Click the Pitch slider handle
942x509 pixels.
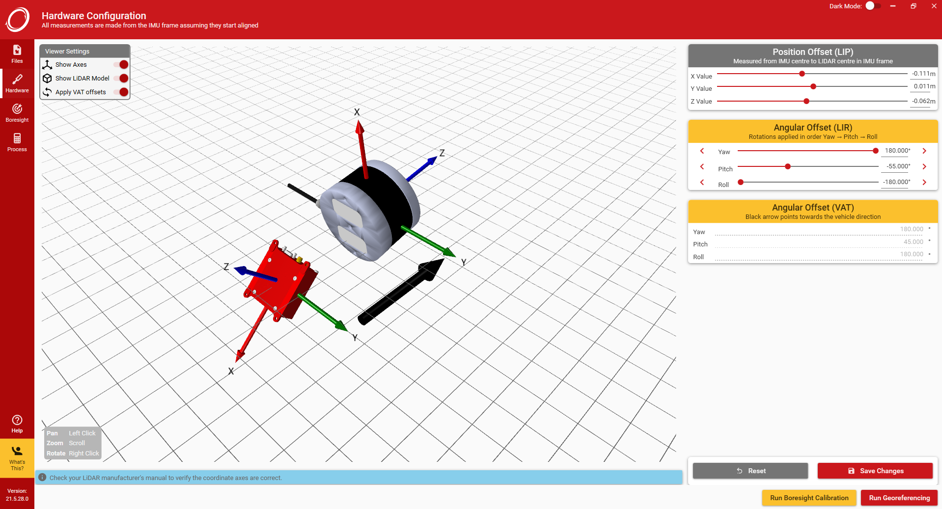pos(788,166)
